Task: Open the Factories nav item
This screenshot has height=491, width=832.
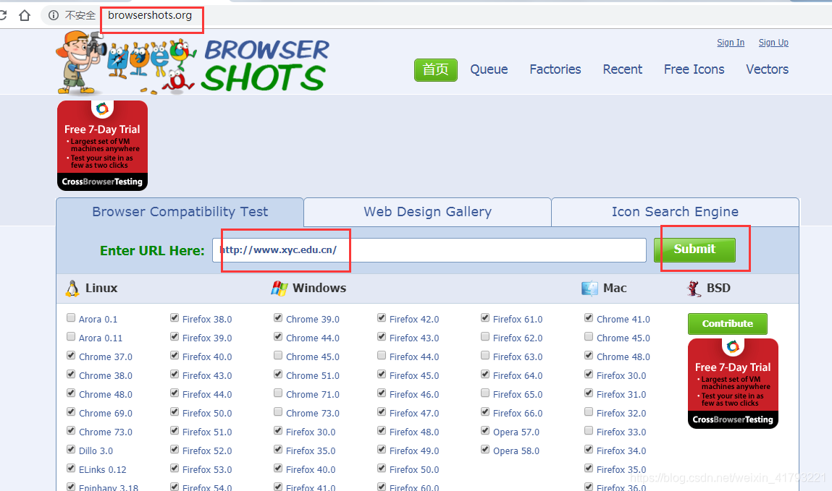Action: (555, 69)
